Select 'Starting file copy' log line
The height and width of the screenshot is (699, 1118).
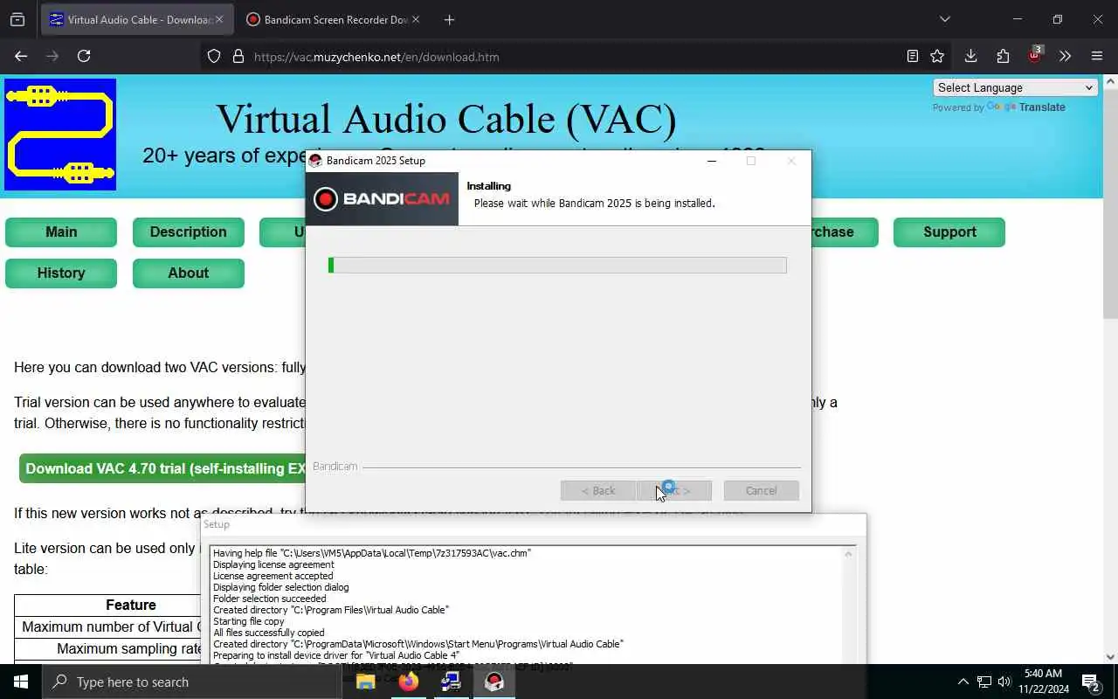[249, 621]
